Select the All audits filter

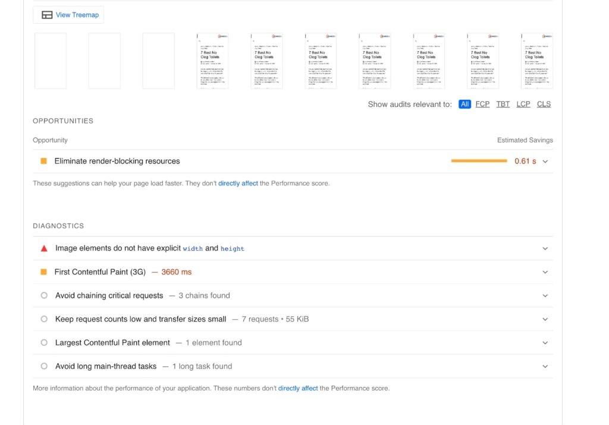(464, 104)
